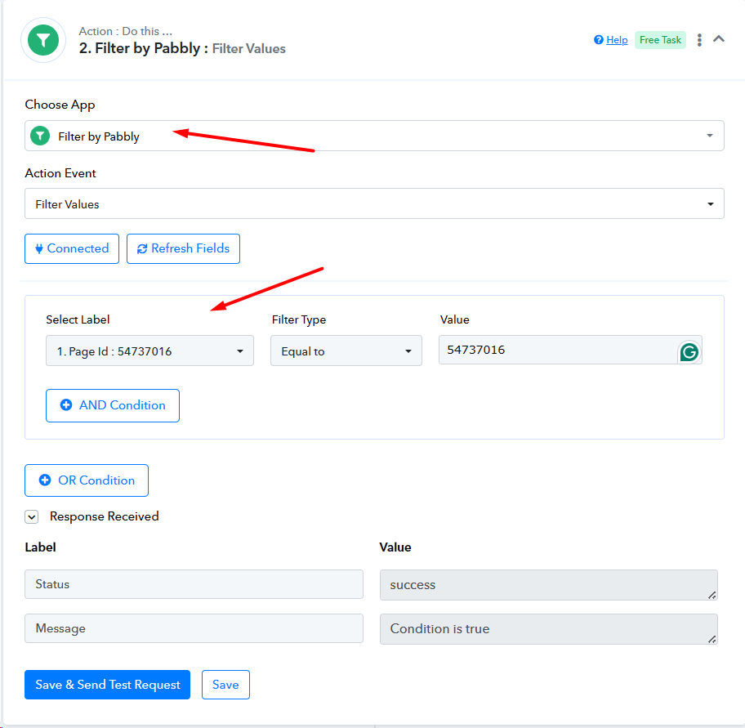Image resolution: width=745 pixels, height=728 pixels.
Task: Click the Connected button
Action: click(x=72, y=248)
